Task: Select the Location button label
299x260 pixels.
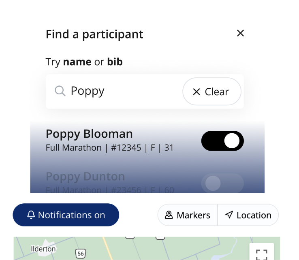Action: pos(254,215)
